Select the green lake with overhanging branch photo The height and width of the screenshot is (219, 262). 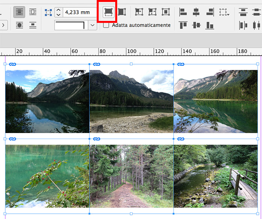pyautogui.click(x=216, y=101)
